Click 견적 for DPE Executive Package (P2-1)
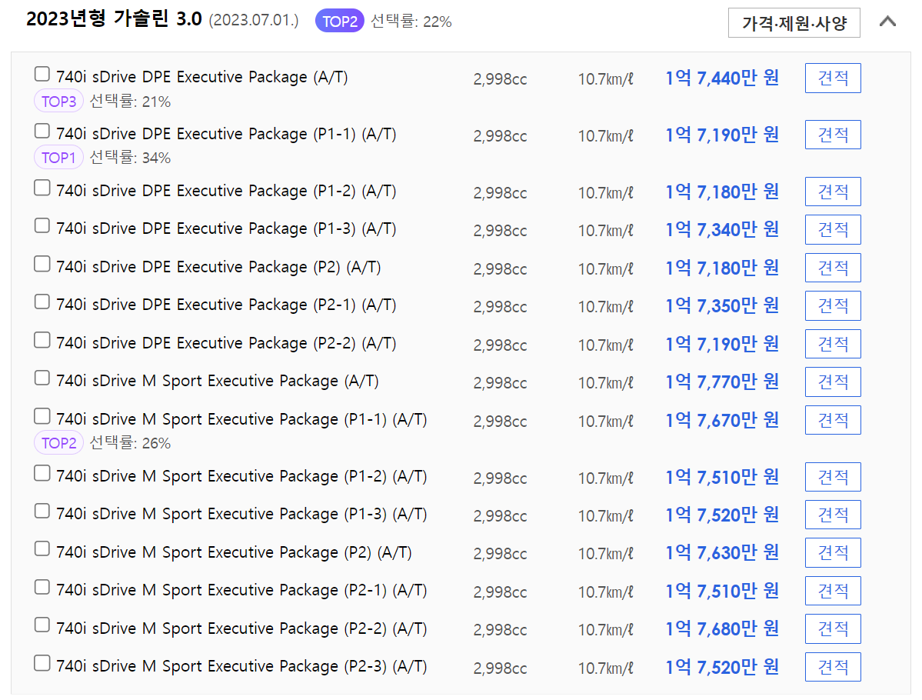The width and height of the screenshot is (922, 700). pos(833,305)
